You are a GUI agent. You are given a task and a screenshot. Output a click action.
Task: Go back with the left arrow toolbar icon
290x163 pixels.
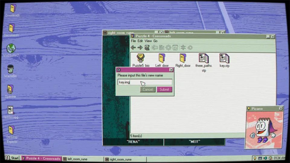coord(133,48)
